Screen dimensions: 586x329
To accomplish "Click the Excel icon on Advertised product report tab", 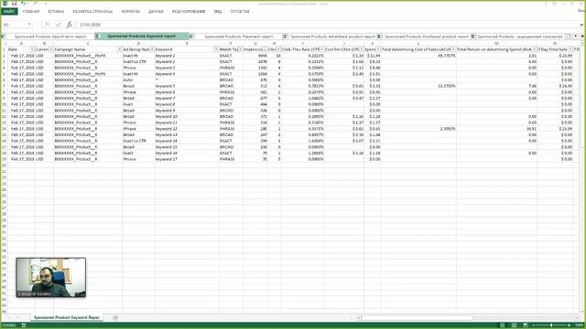I will [285, 37].
